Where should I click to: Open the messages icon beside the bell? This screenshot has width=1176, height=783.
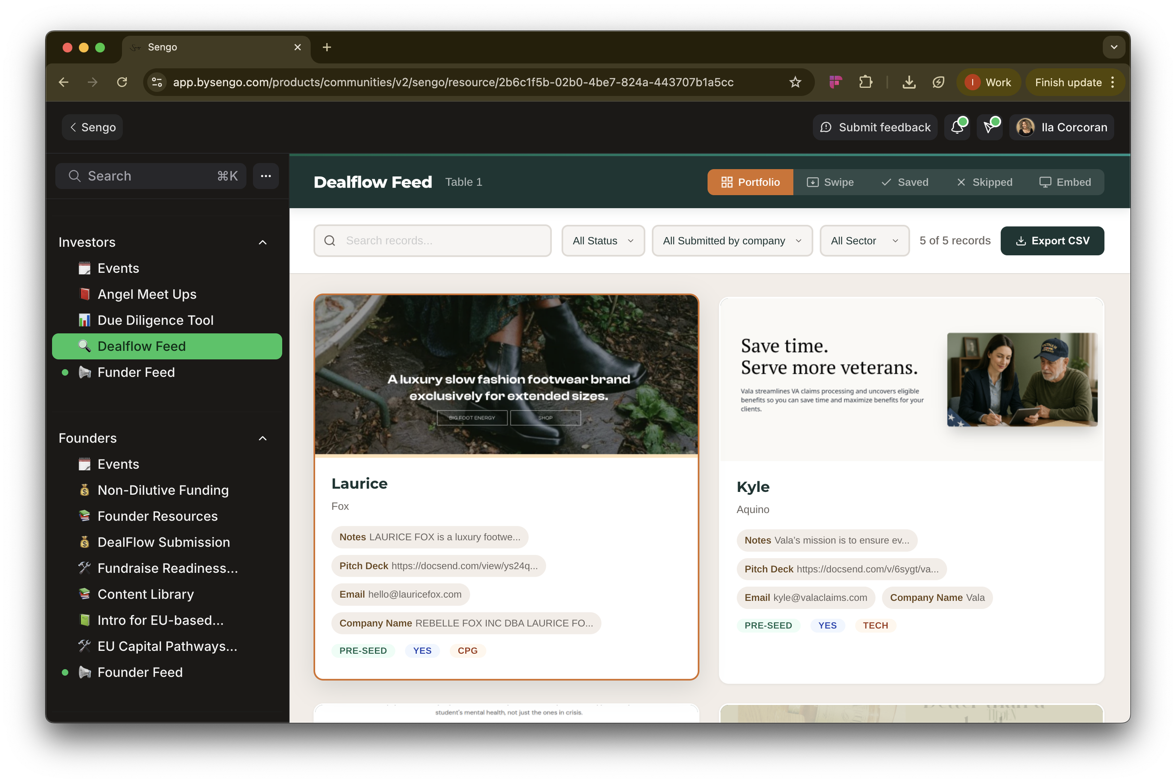(x=989, y=127)
